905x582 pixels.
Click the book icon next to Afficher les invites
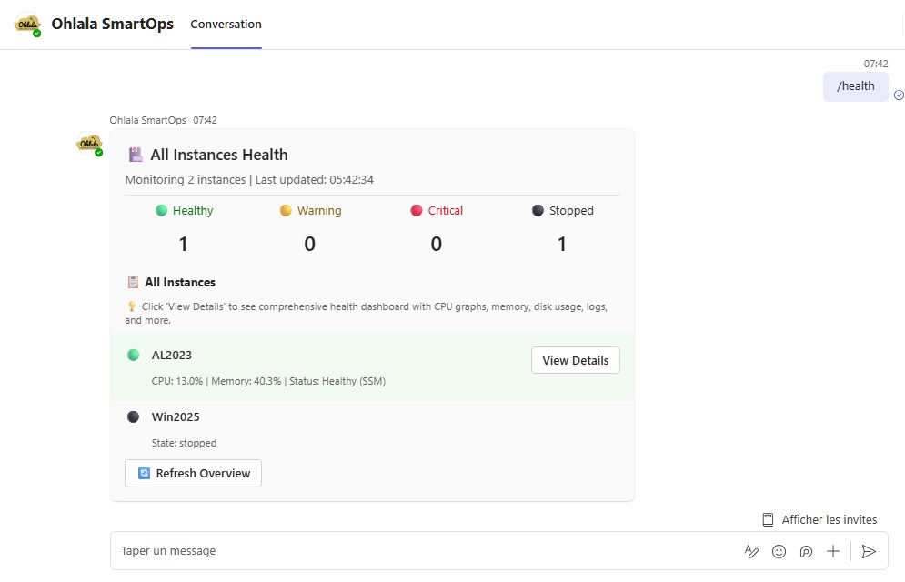point(767,518)
